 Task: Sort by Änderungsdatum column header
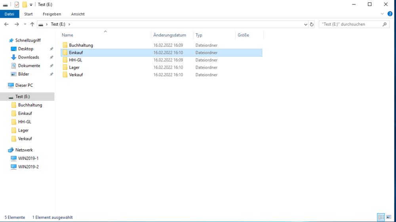pos(169,35)
